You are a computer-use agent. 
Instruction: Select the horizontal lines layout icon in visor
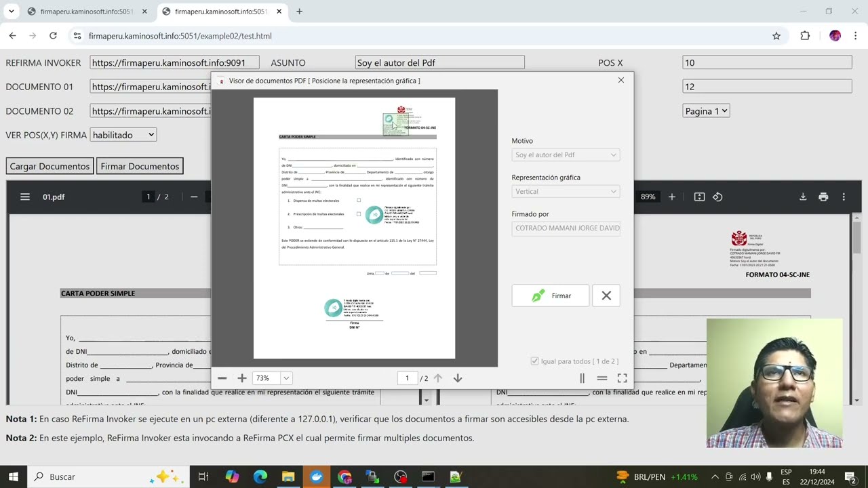(x=601, y=378)
